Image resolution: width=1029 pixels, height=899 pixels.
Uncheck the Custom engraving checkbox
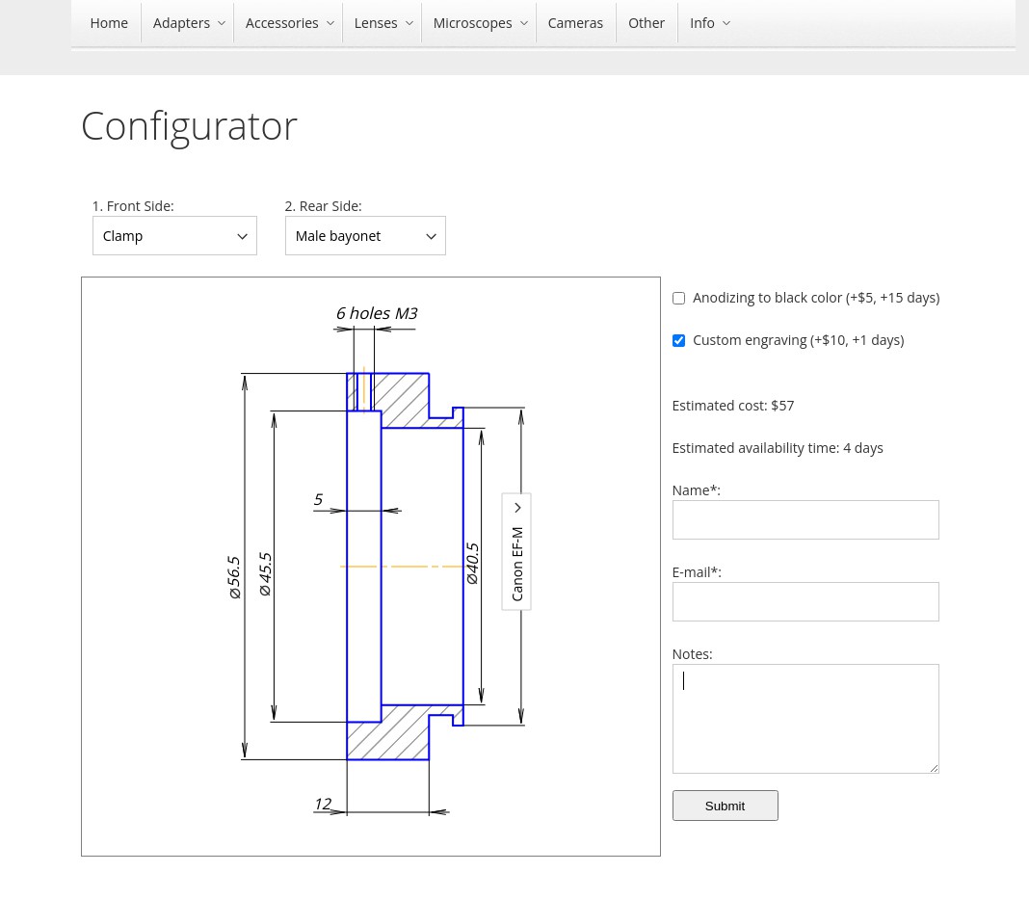coord(678,340)
